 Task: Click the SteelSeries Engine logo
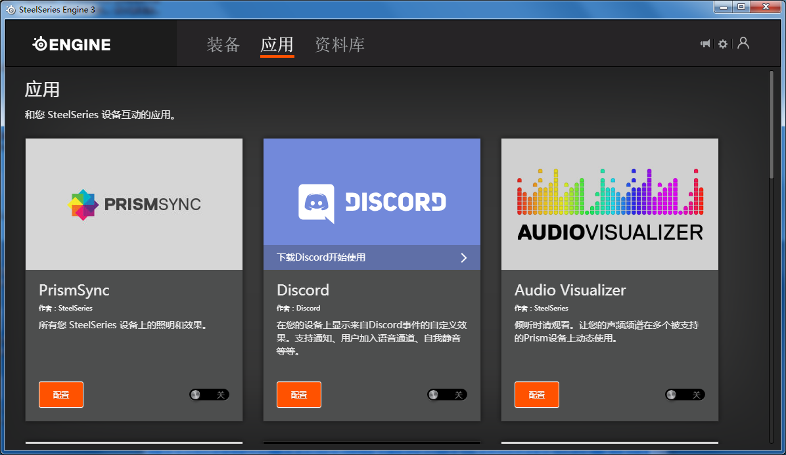(72, 44)
